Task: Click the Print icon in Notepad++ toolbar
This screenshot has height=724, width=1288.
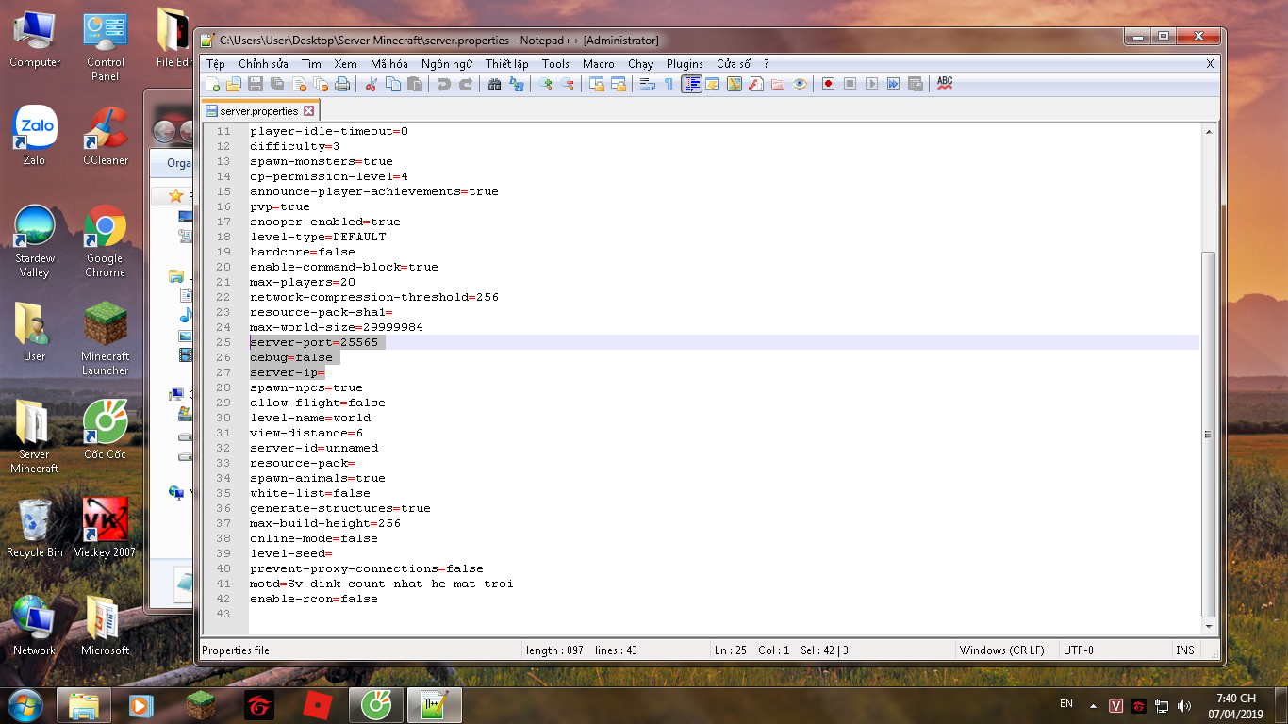Action: tap(341, 84)
